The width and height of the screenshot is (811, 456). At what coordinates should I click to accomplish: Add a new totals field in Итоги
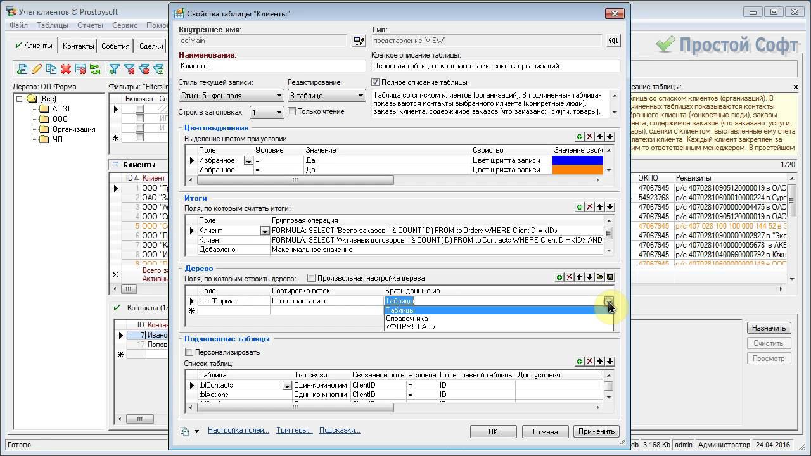pos(579,207)
